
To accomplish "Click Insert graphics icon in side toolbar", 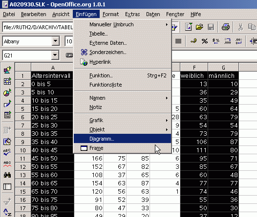I will point(7,70).
